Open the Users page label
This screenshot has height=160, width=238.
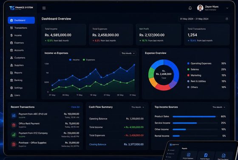17,95
